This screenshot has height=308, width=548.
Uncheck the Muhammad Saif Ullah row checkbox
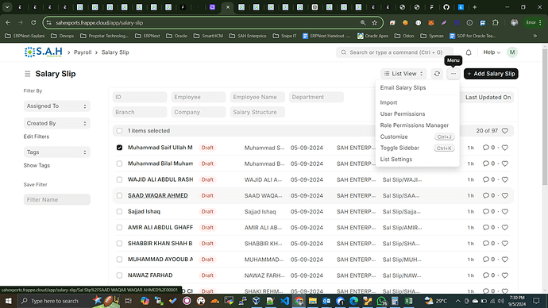tap(119, 148)
